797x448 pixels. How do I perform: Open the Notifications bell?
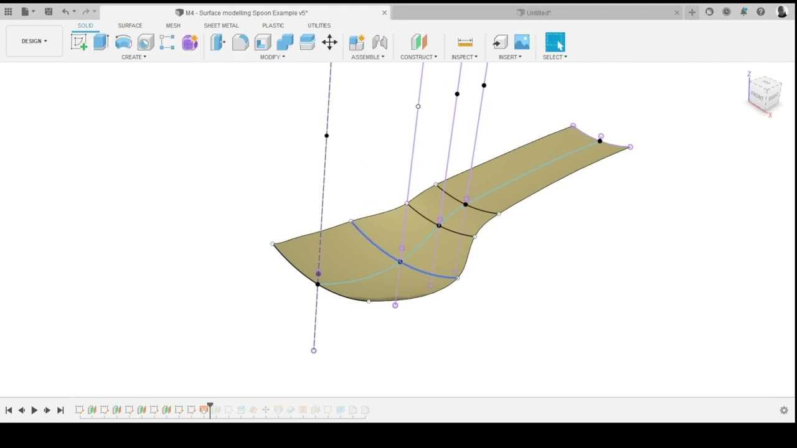[x=743, y=12]
